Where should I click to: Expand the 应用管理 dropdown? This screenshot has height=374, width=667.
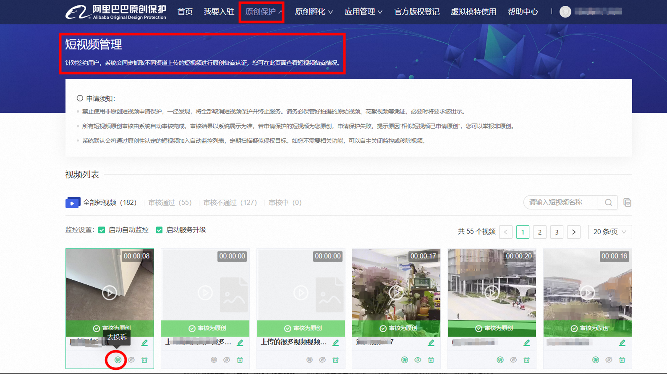(363, 12)
